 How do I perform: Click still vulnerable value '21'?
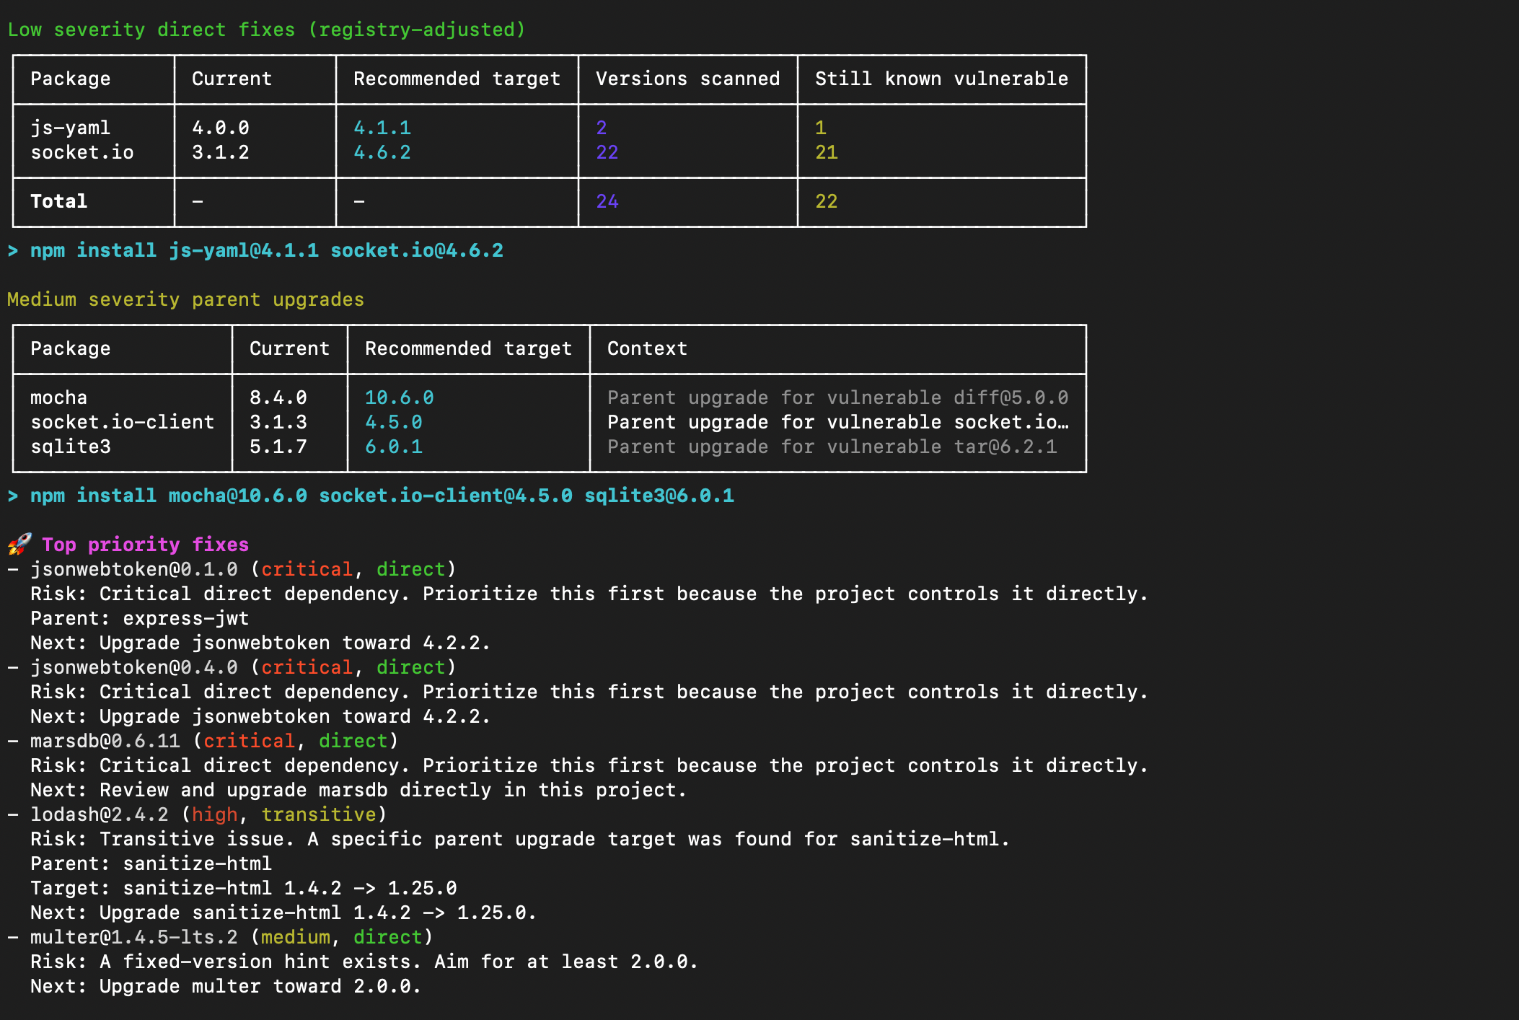click(827, 152)
